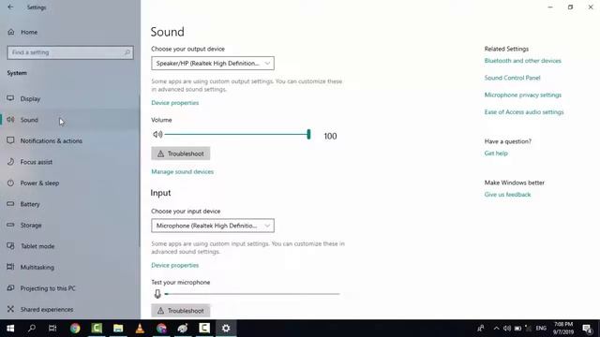Click the Focus assist moon icon
The height and width of the screenshot is (337, 600).
10,161
